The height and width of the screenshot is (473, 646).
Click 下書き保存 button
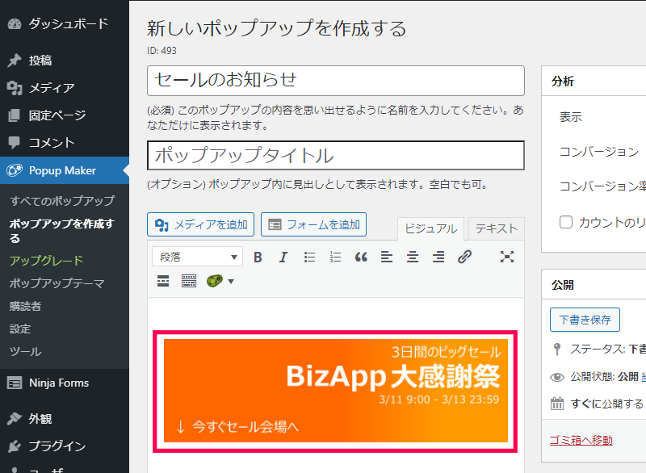(585, 320)
